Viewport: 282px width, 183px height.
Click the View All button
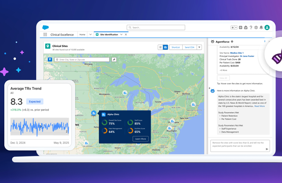(x=223, y=78)
